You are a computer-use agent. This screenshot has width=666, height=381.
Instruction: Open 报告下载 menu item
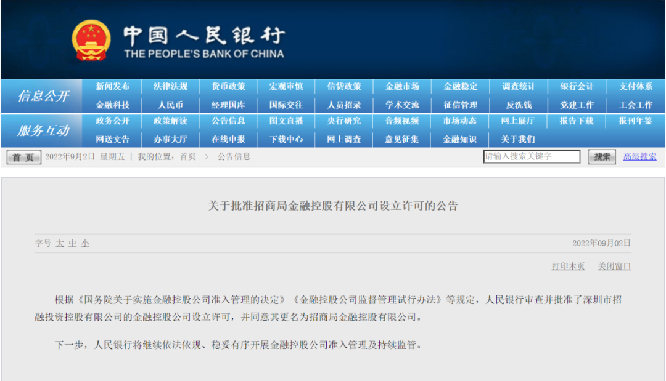click(x=577, y=121)
